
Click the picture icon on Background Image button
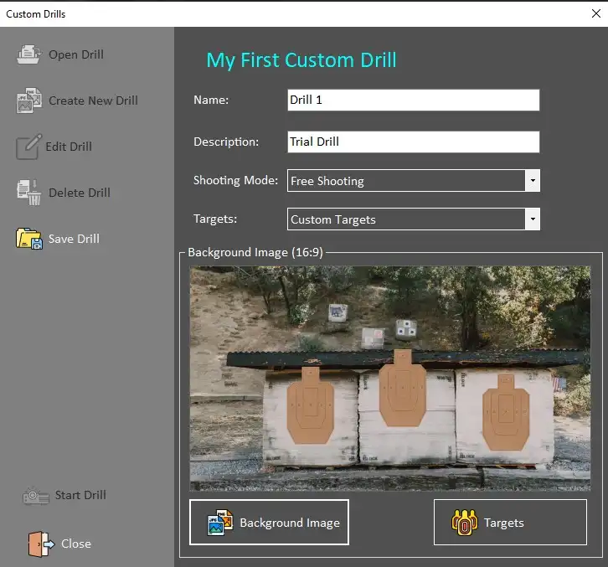pos(220,523)
